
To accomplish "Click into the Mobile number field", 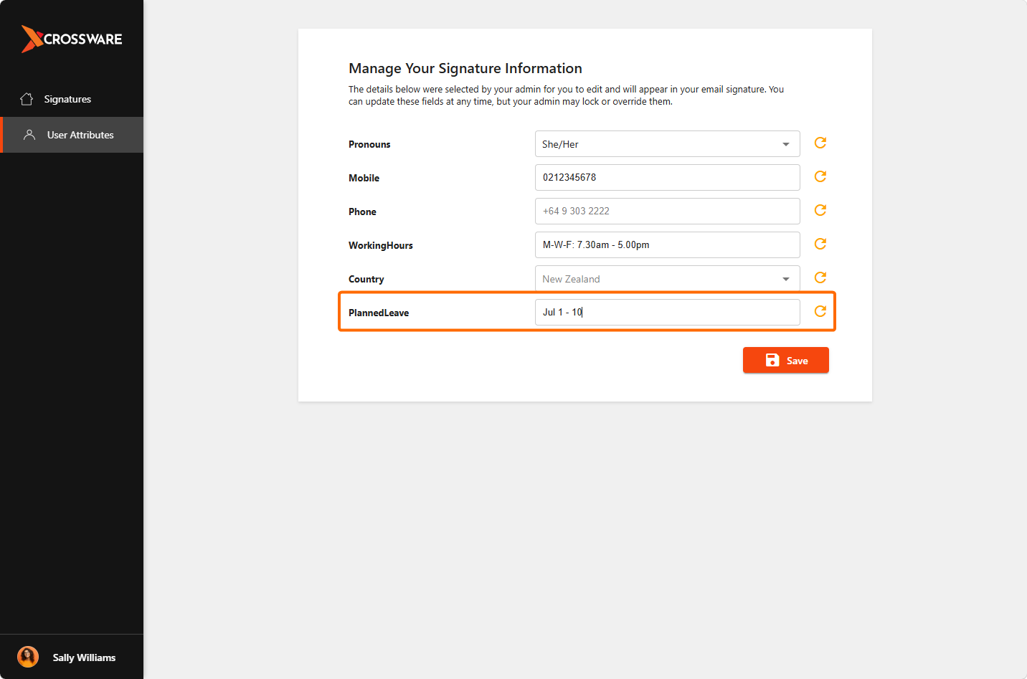I will (667, 177).
